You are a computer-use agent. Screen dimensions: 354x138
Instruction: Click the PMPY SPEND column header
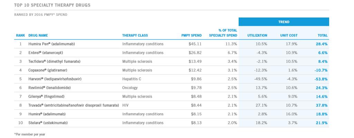point(191,35)
